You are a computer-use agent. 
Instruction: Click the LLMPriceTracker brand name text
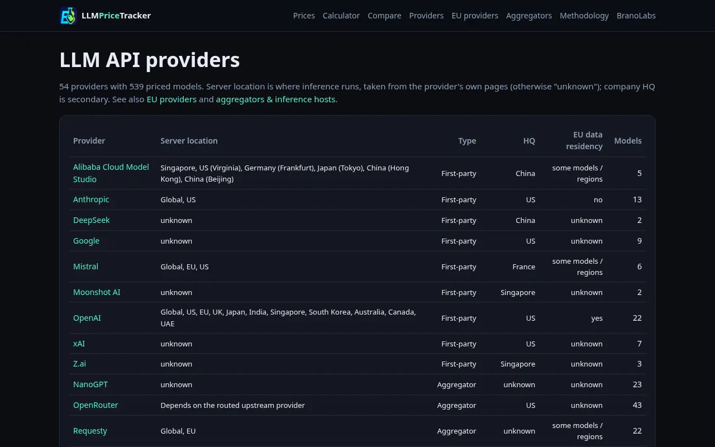pyautogui.click(x=116, y=16)
